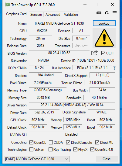Open the hamburger menu icon

[x=114, y=13]
